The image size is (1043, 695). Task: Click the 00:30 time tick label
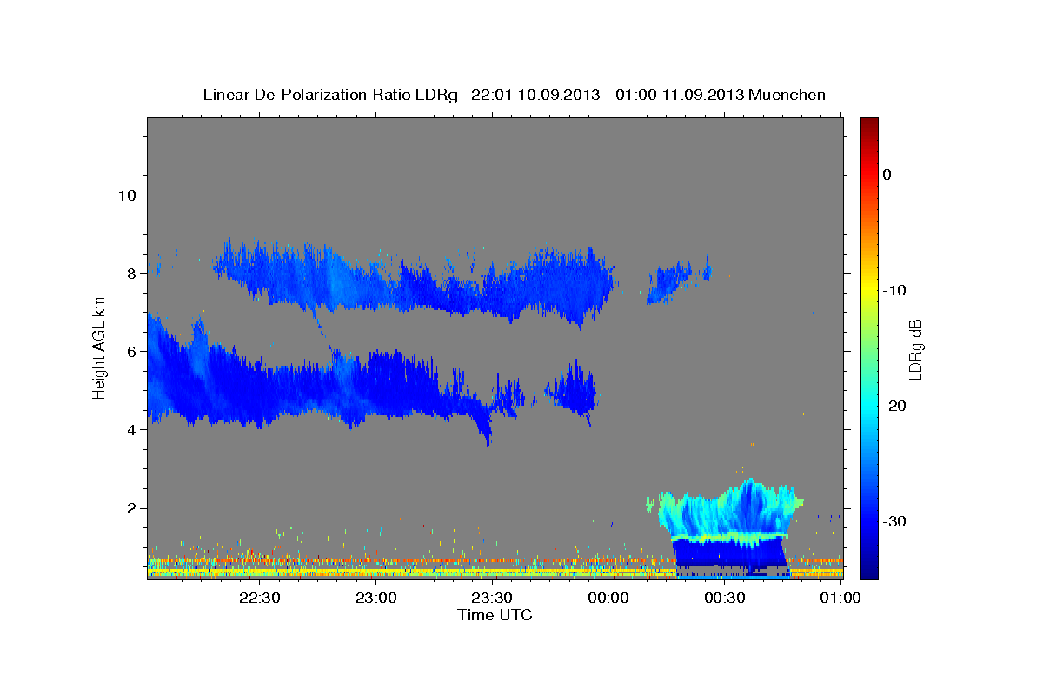coord(724,598)
